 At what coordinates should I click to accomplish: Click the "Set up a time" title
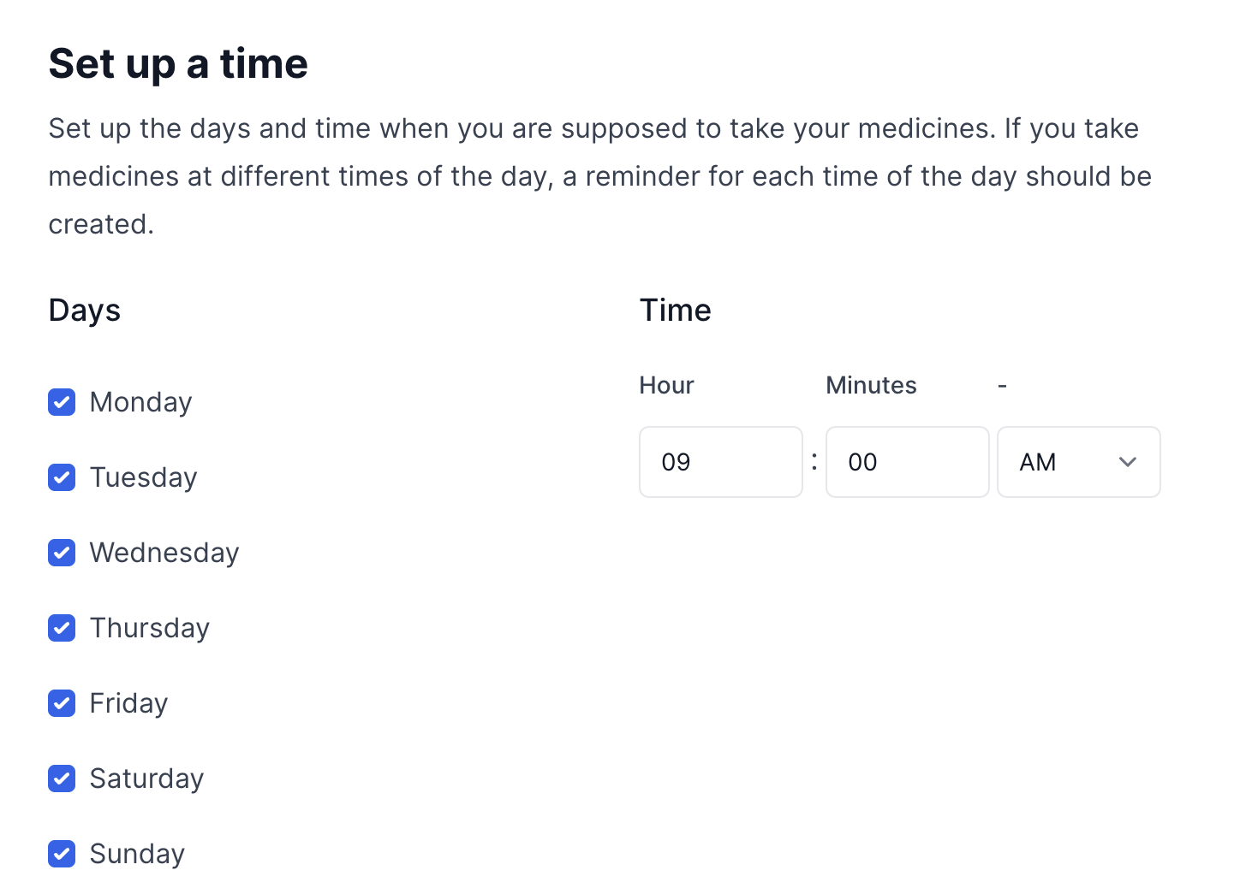click(178, 63)
